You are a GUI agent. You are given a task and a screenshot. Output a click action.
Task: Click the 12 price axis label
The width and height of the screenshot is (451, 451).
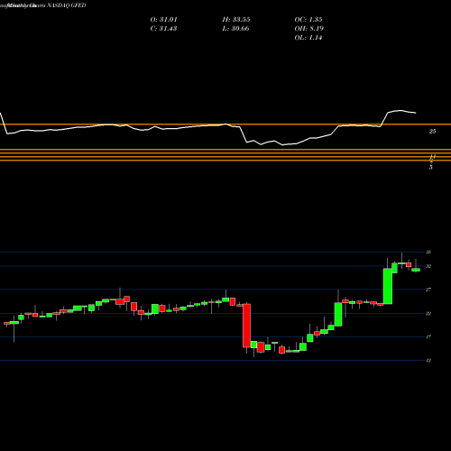click(x=428, y=360)
